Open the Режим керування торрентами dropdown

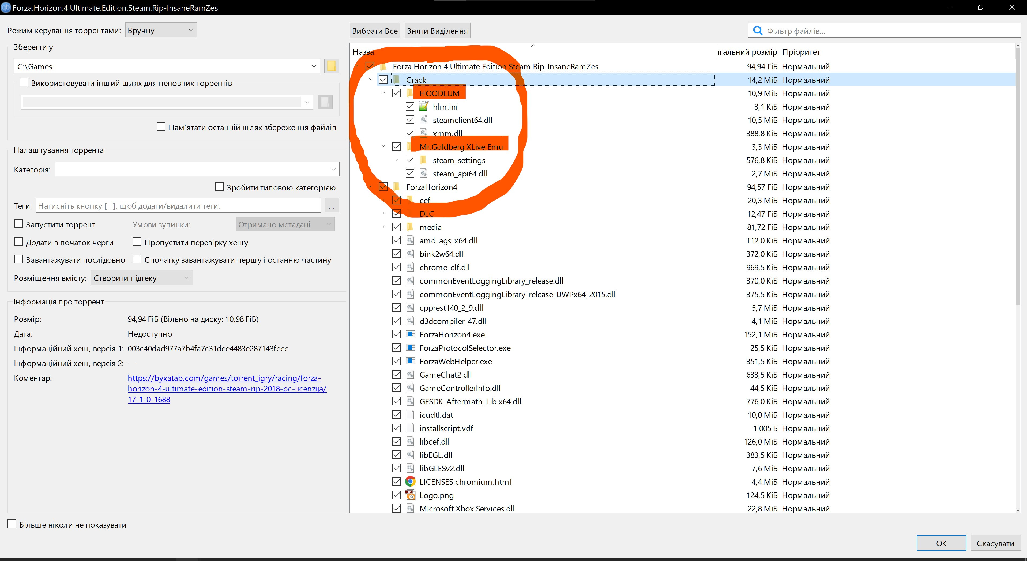coord(161,30)
